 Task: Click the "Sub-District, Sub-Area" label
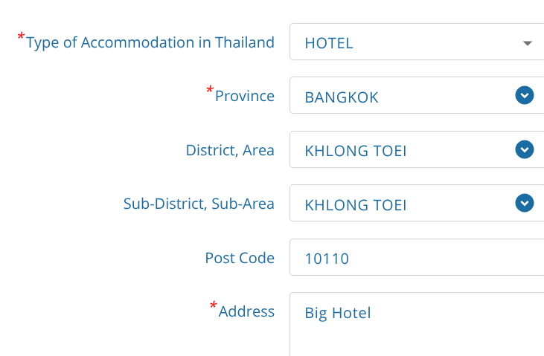pos(199,204)
